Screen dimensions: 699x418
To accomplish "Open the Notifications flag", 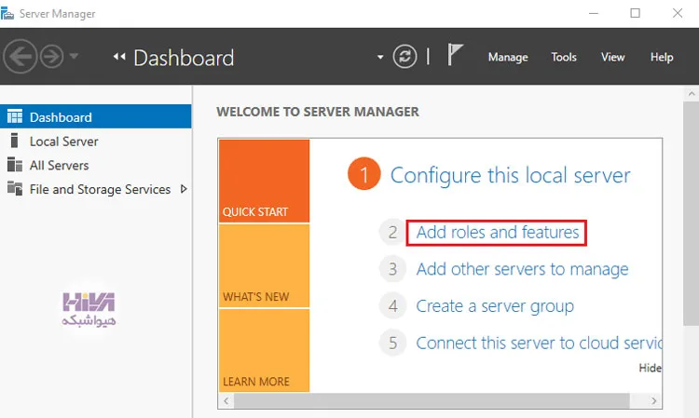I will point(455,55).
